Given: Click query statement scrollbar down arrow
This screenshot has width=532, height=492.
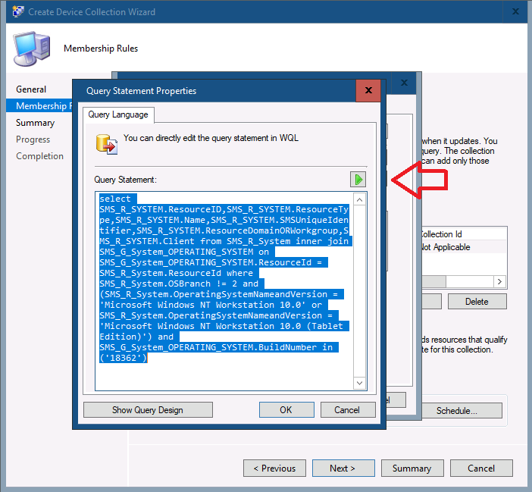Looking at the screenshot, I should [360, 383].
